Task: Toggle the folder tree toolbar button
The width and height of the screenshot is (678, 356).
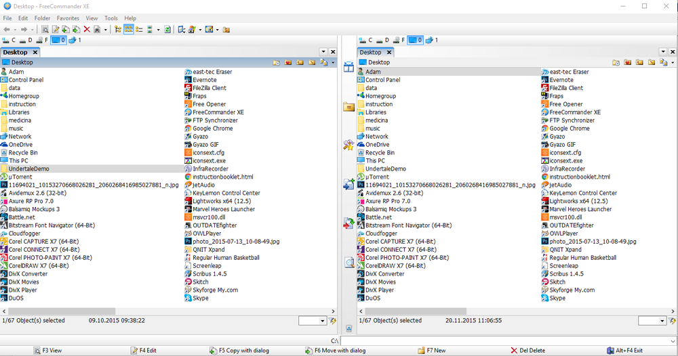Action: click(117, 29)
